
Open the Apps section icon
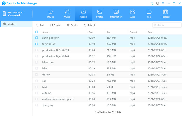133,12
